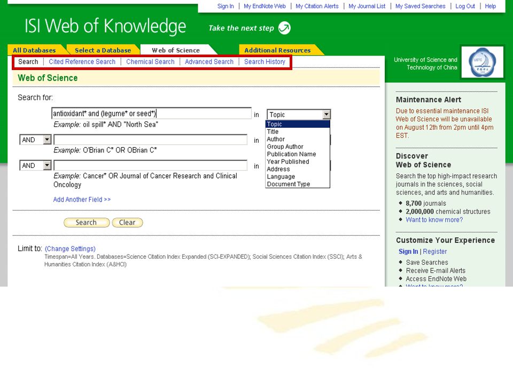513x385 pixels.
Task: Open the second row AND operator dropdown
Action: [47, 140]
